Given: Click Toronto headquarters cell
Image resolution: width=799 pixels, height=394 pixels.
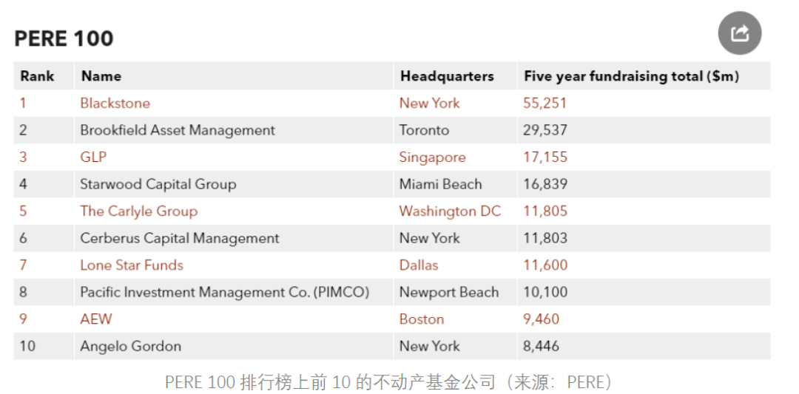Looking at the screenshot, I should pyautogui.click(x=424, y=130).
